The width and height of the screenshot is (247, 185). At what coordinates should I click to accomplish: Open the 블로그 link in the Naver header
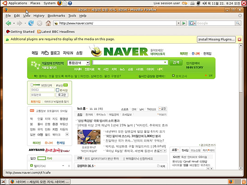[55, 53]
